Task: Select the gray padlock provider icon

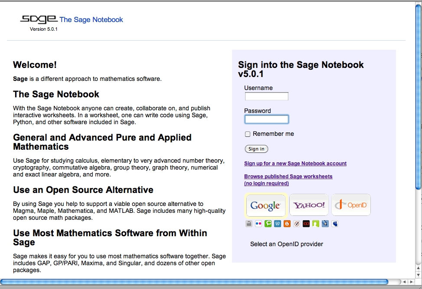Action: tap(249, 224)
